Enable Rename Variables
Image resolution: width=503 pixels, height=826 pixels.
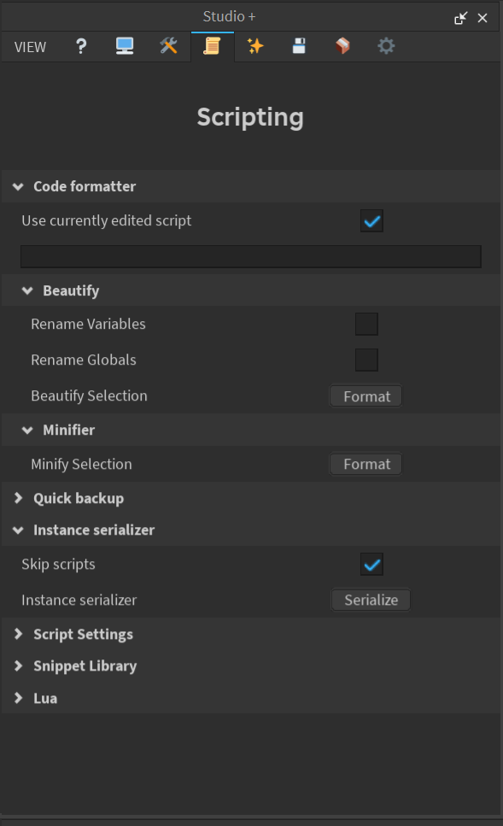[x=366, y=324]
